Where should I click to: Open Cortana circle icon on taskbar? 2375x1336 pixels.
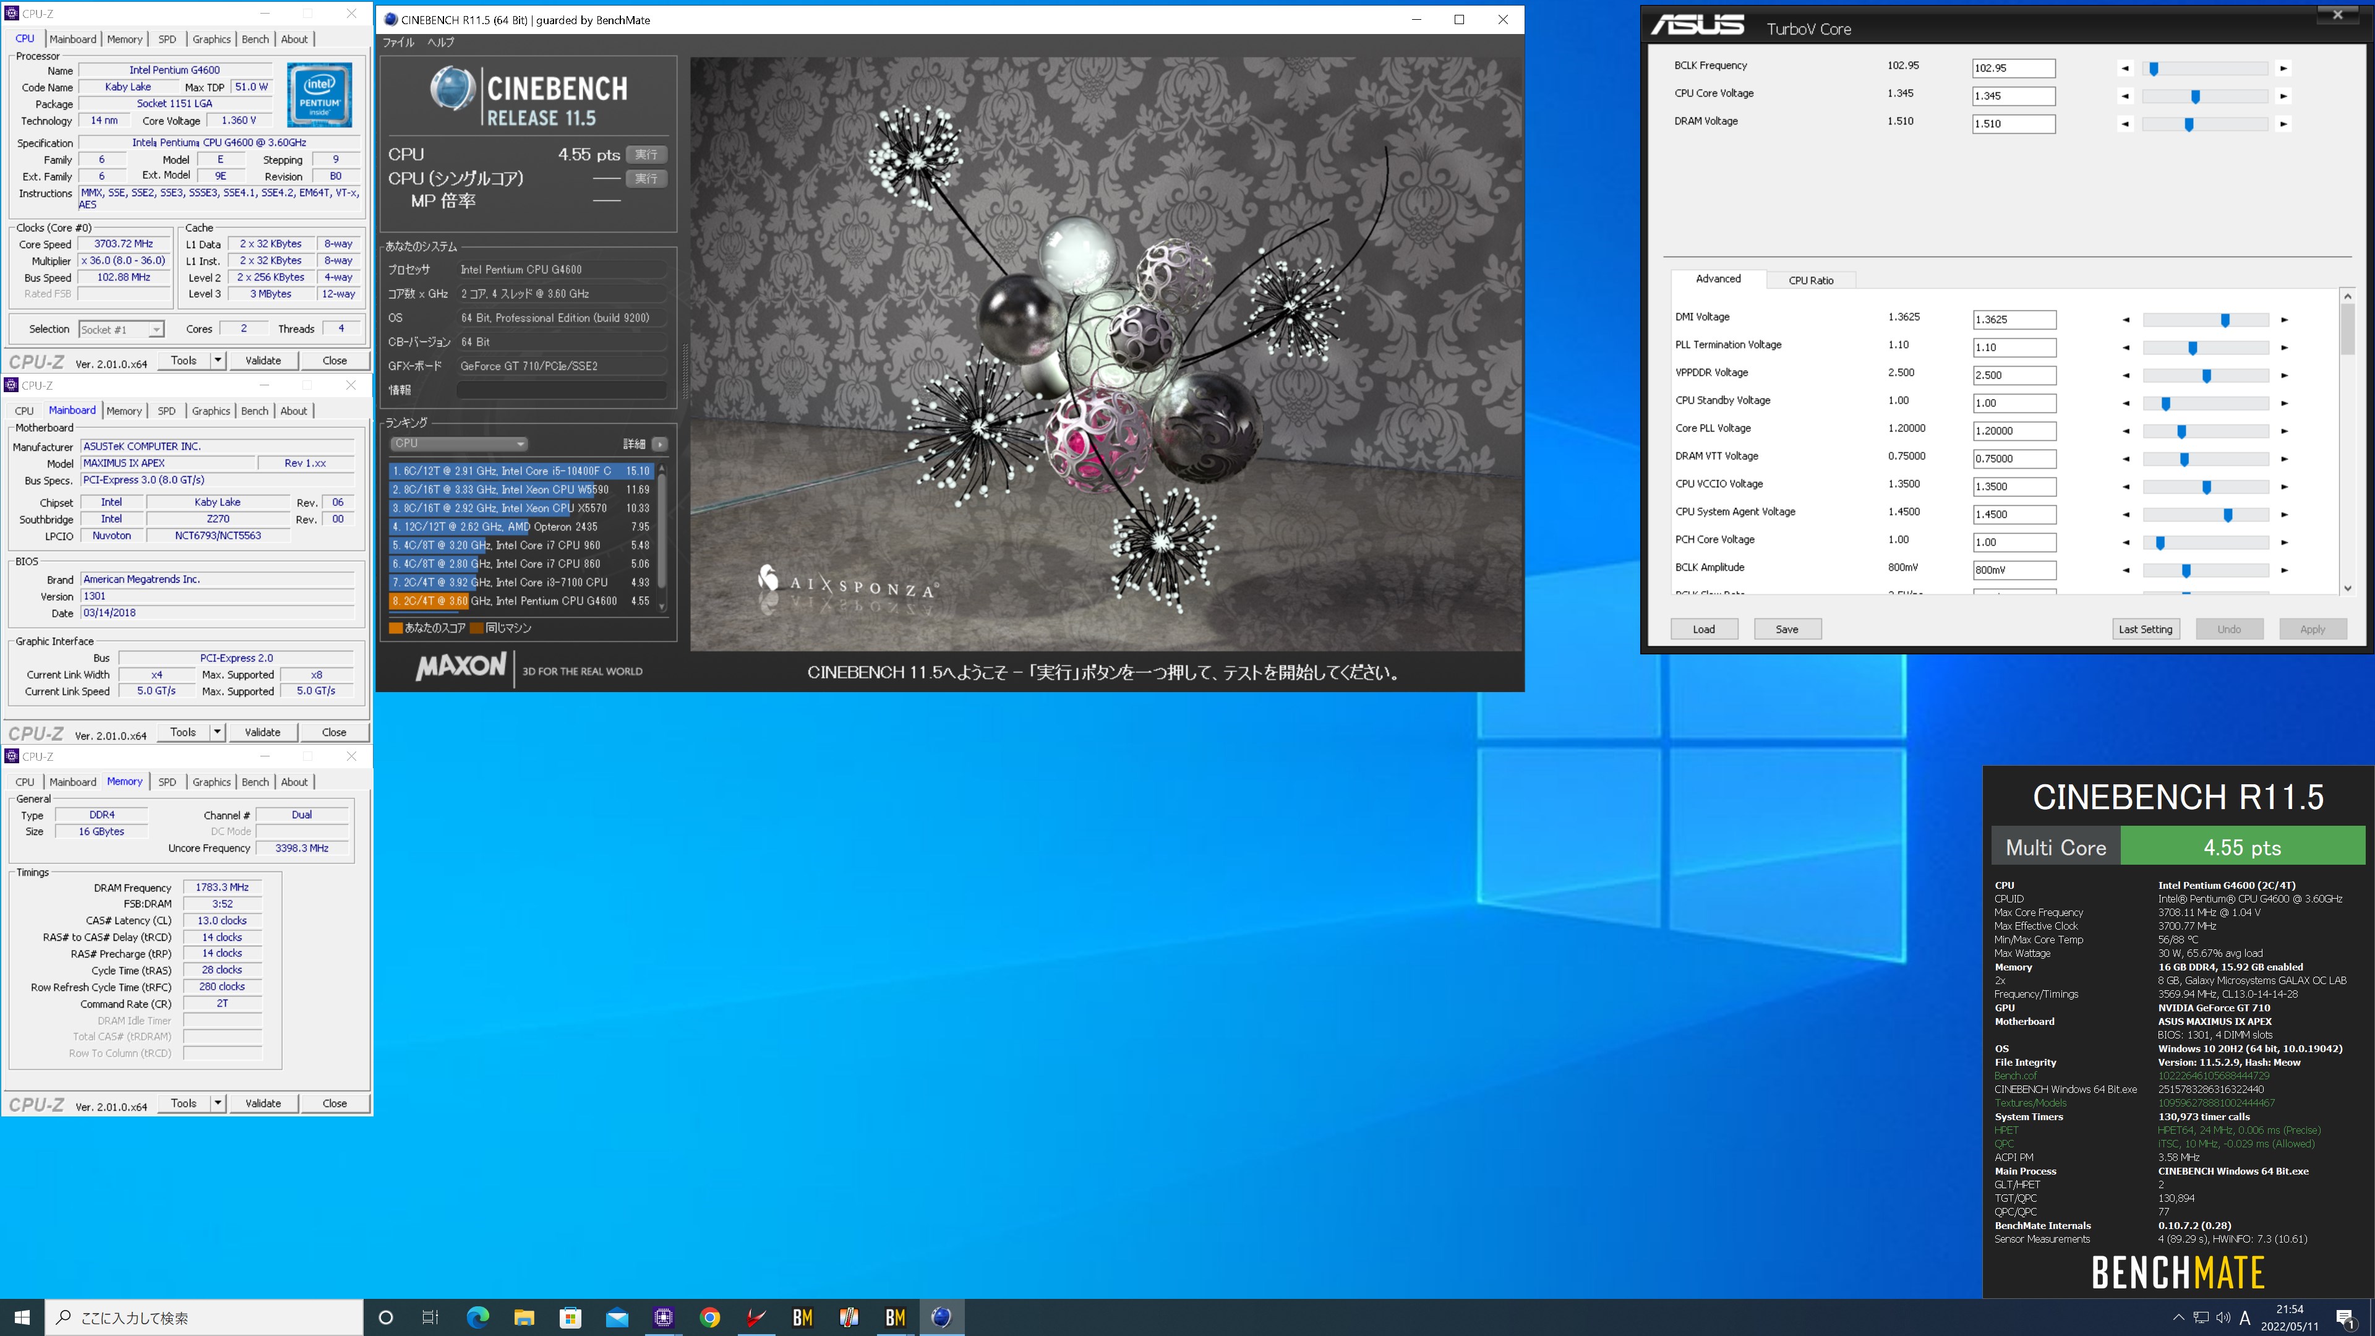[x=385, y=1317]
